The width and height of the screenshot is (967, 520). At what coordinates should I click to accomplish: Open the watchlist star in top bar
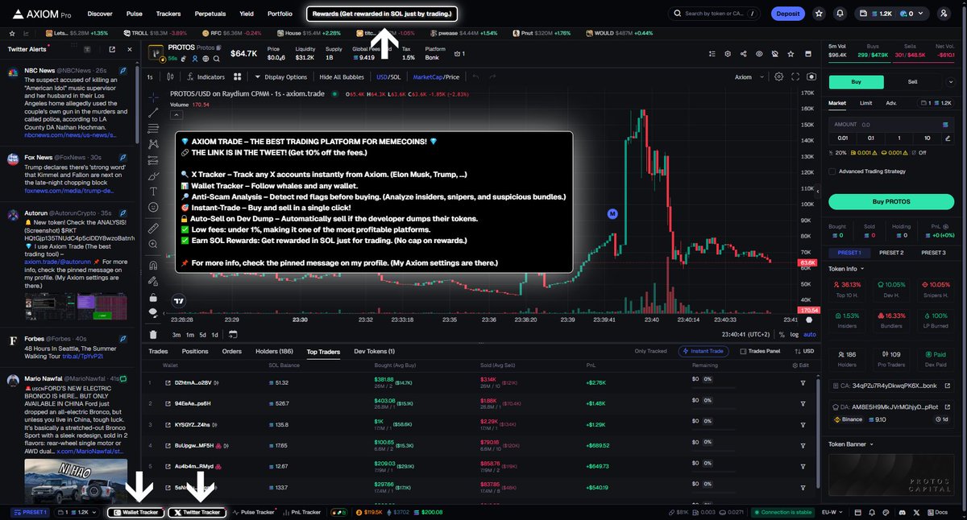(x=819, y=14)
